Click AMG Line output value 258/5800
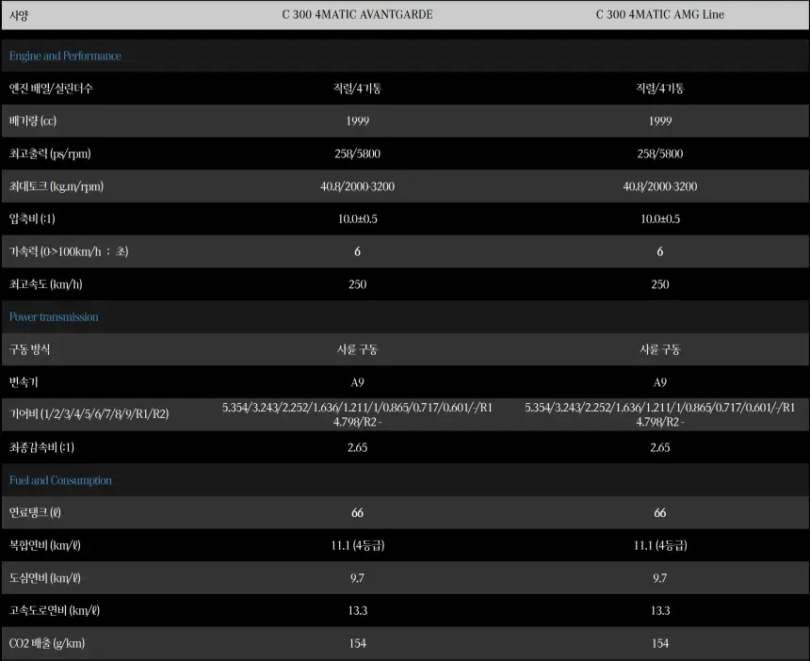This screenshot has height=661, width=810. tap(660, 153)
